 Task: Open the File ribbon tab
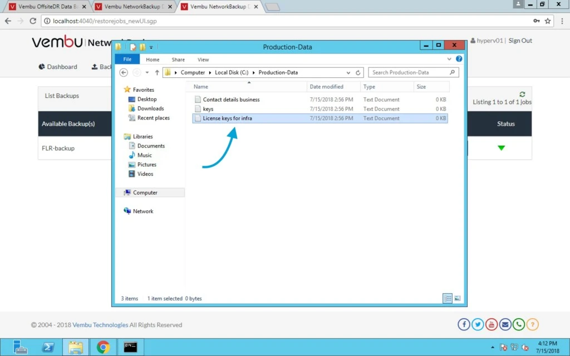pyautogui.click(x=127, y=59)
